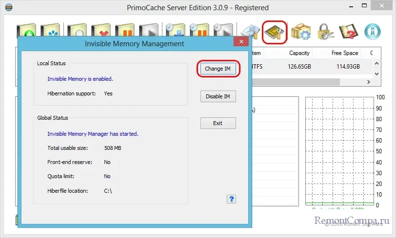Click the cache icon with red X
This screenshot has width=396, height=238.
101,31
